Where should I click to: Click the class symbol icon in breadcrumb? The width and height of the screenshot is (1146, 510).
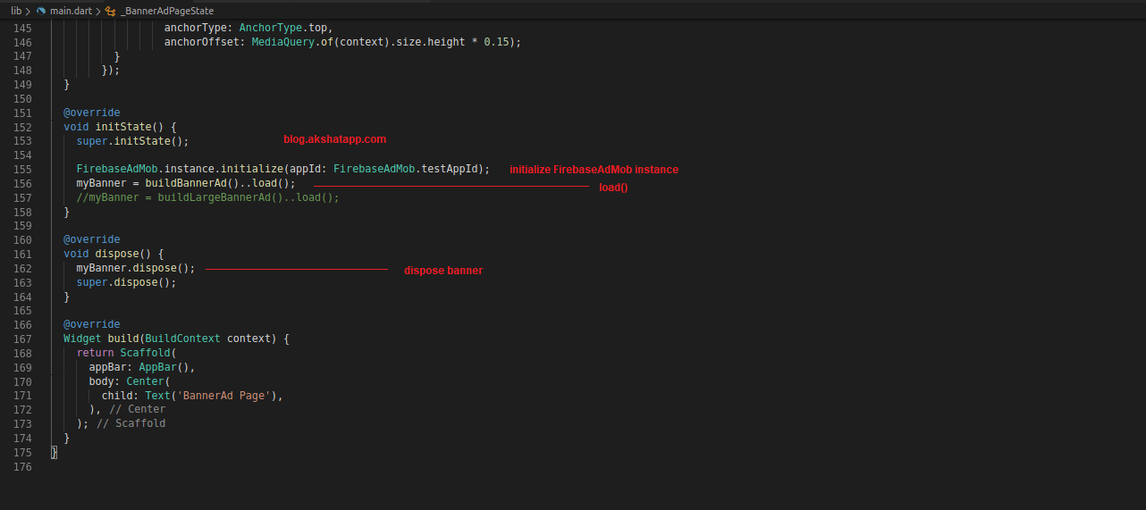click(110, 11)
